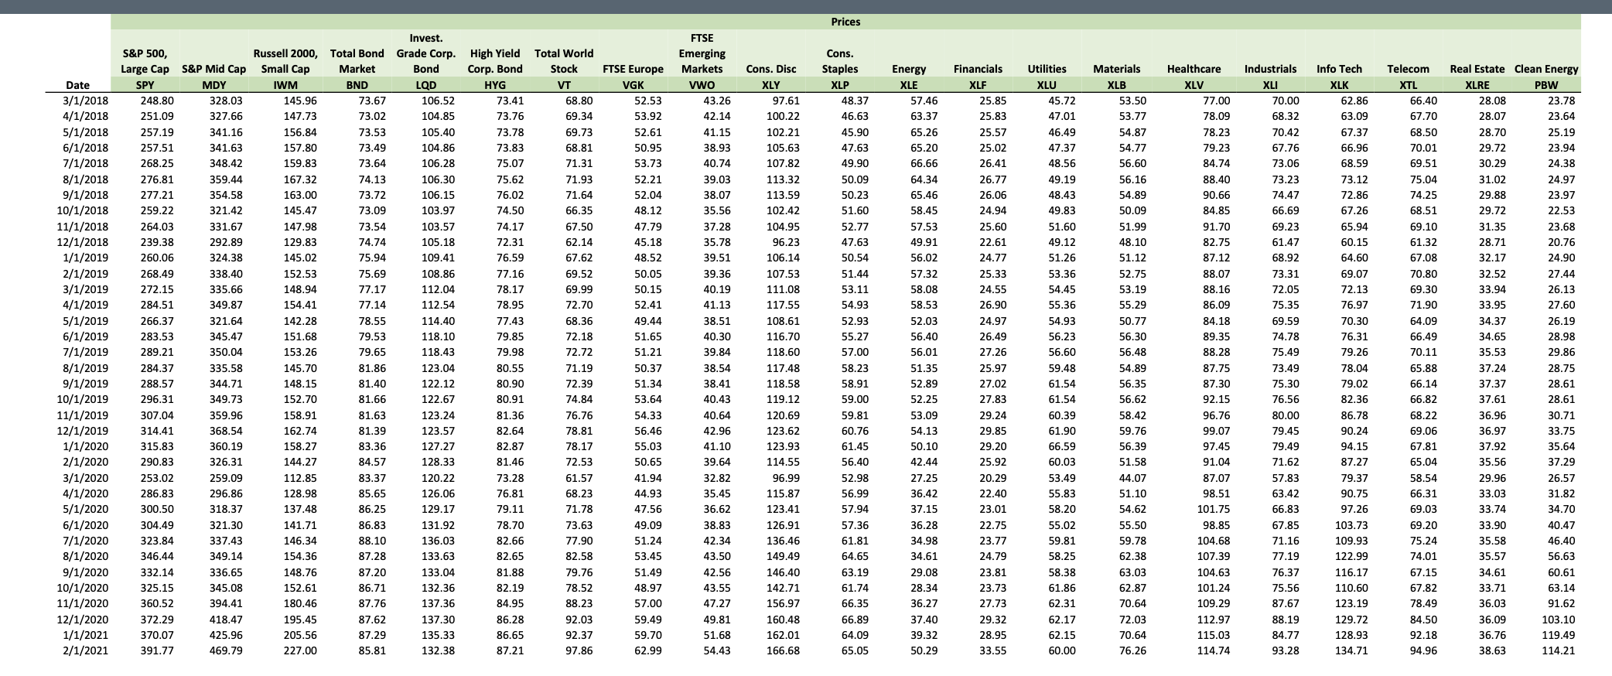The height and width of the screenshot is (676, 1612).
Task: Select the "BND" ticker header
Action: click(357, 85)
